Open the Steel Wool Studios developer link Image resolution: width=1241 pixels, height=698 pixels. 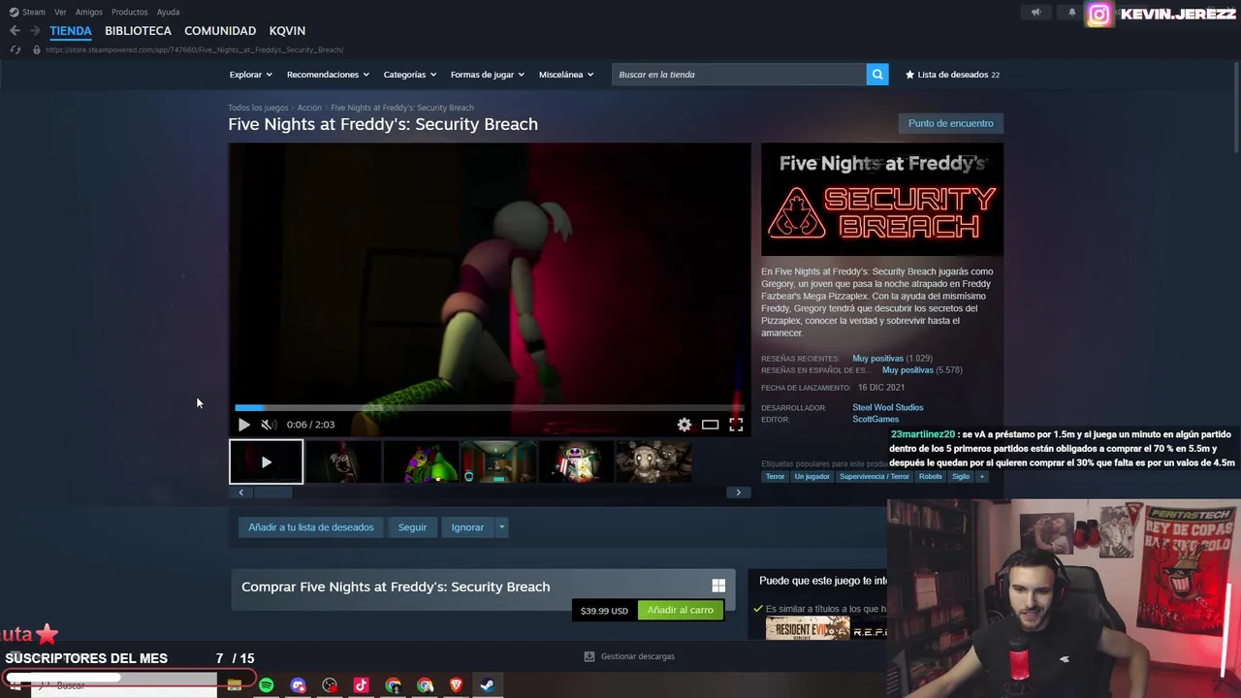pos(887,407)
